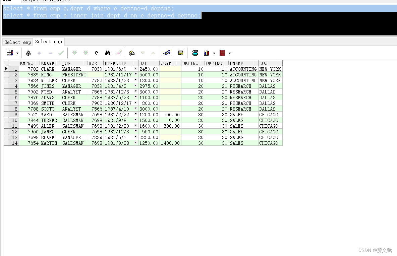Open the query by example icon
Screen dimensions: 397x256
[132, 53]
